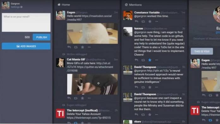Open Gargron's avatar in the compose panel
Screen dimensions: 220x124
pos(6,5)
